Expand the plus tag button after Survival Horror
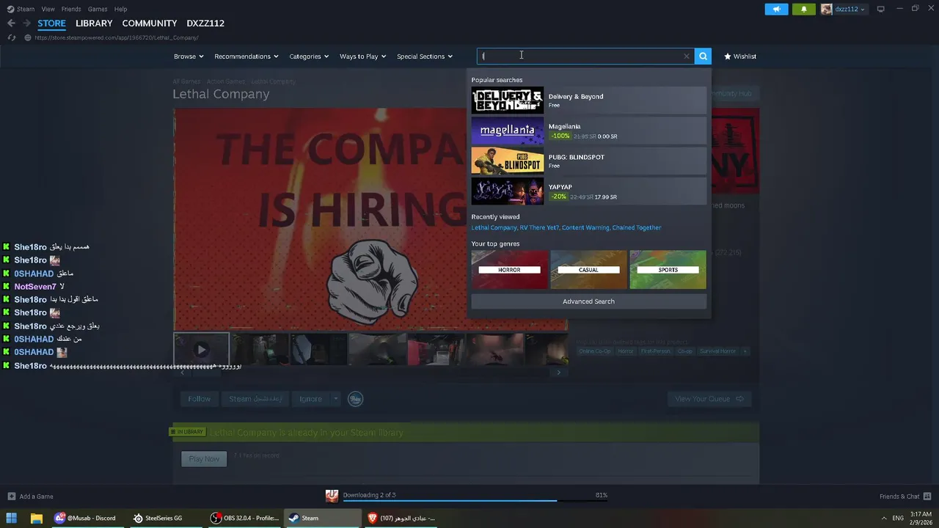 [745, 351]
